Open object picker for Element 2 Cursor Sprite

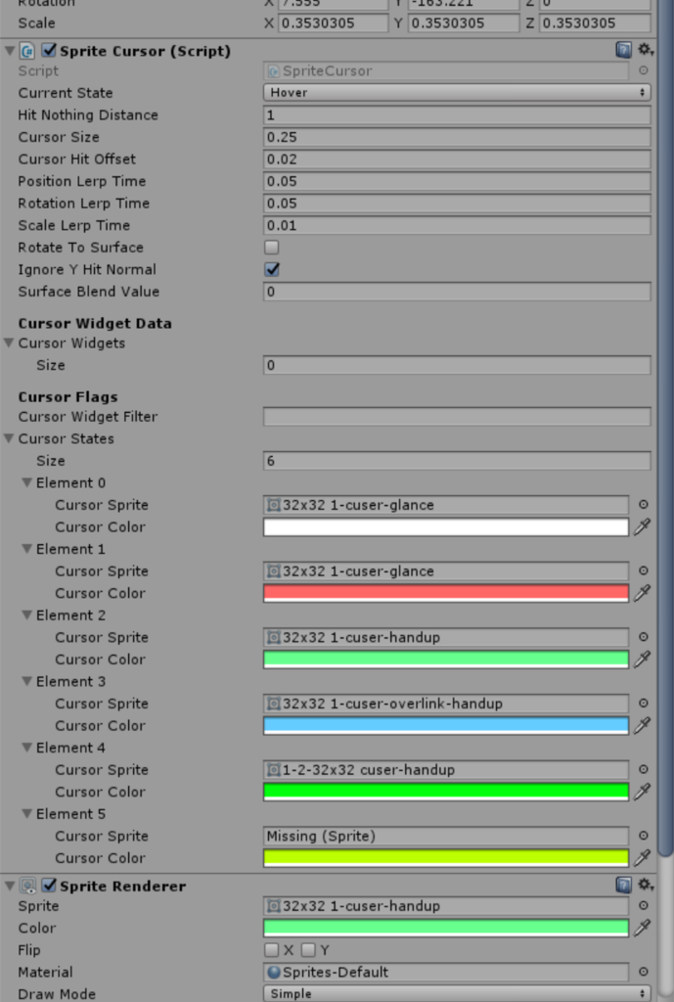click(644, 637)
